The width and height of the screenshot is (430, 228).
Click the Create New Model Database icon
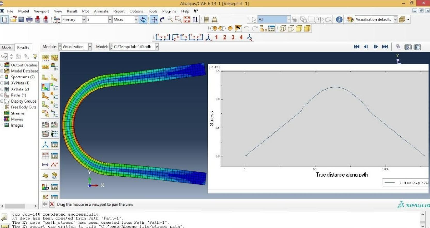[4, 19]
